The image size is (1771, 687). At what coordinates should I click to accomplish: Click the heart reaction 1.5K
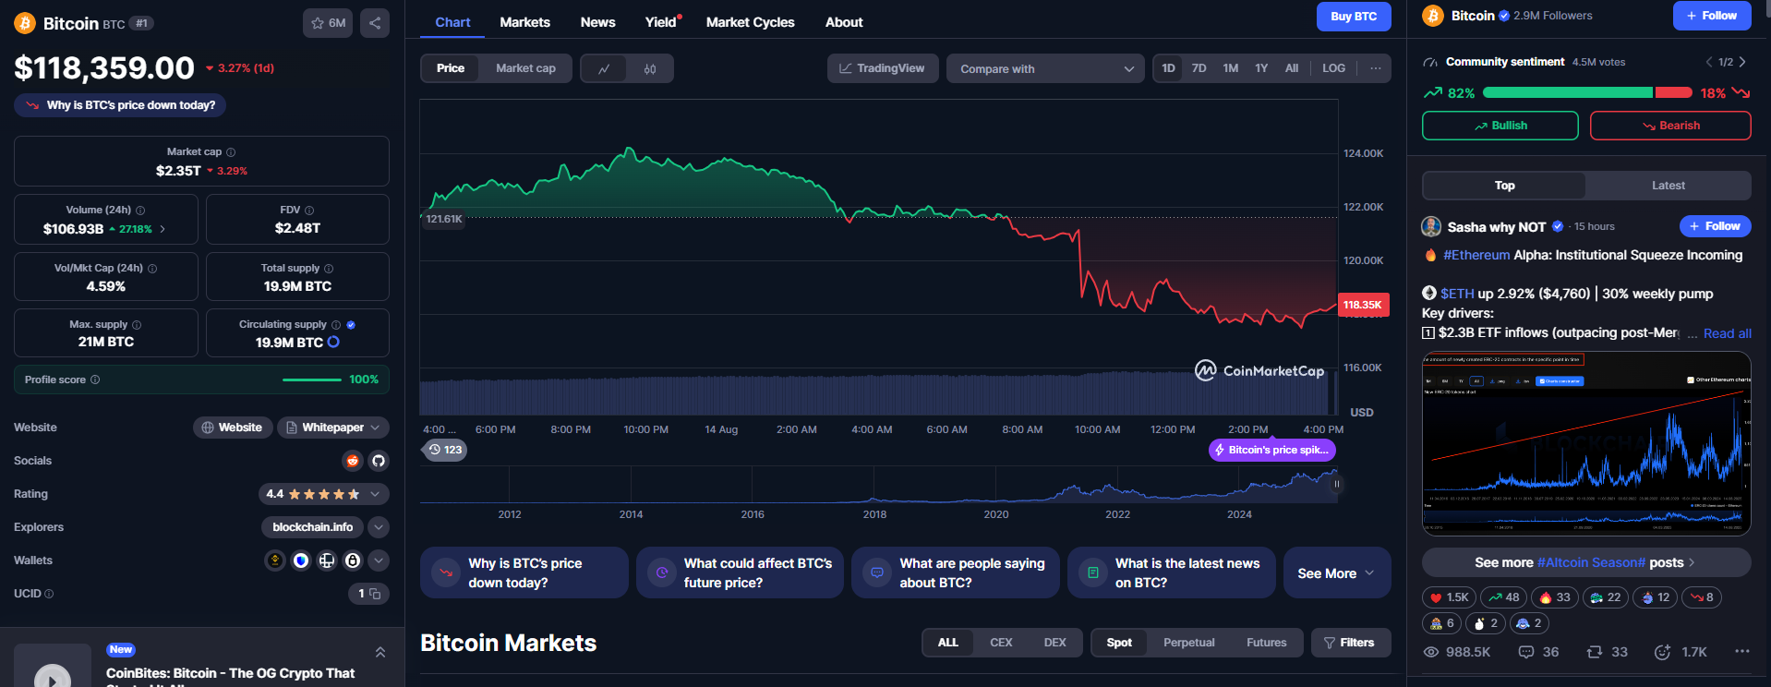click(x=1450, y=597)
